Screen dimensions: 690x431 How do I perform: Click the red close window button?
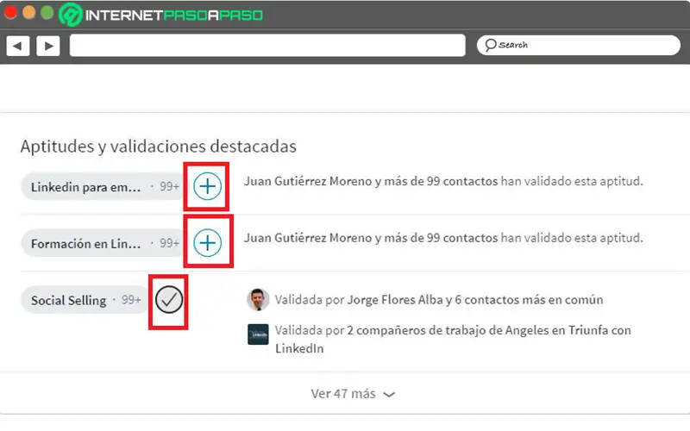(10, 12)
